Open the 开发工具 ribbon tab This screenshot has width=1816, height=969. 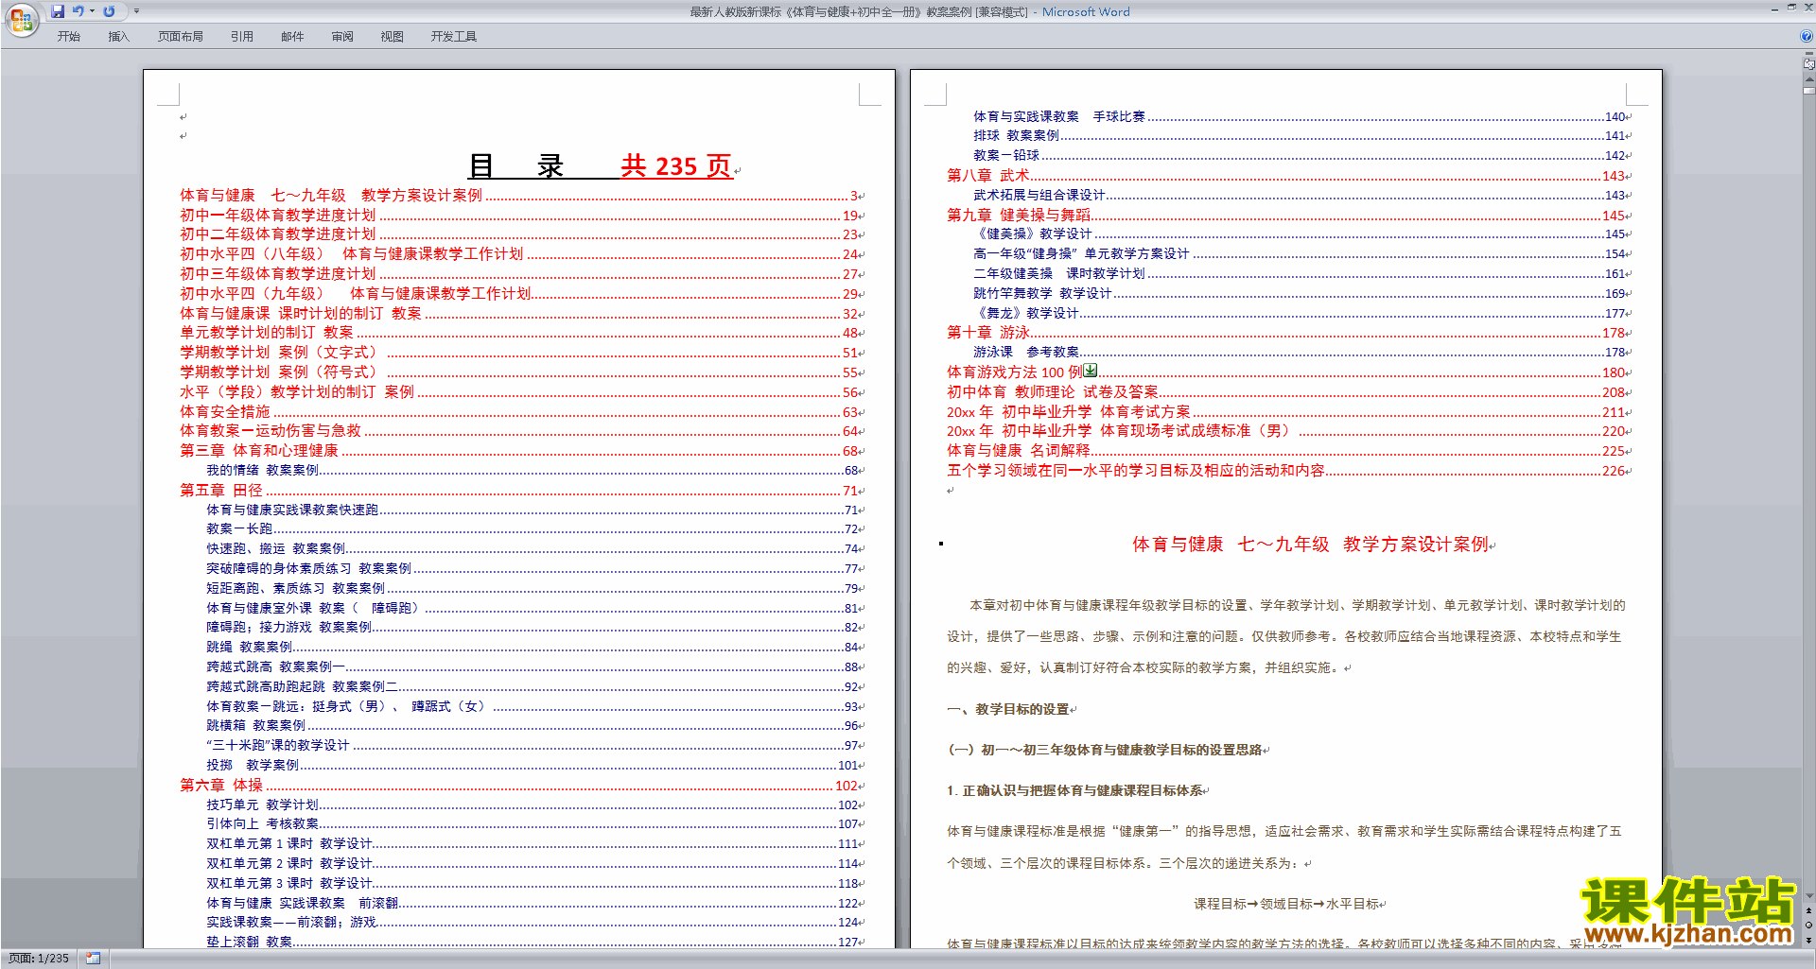click(453, 36)
